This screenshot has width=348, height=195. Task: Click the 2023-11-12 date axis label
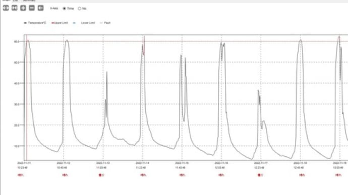point(64,163)
